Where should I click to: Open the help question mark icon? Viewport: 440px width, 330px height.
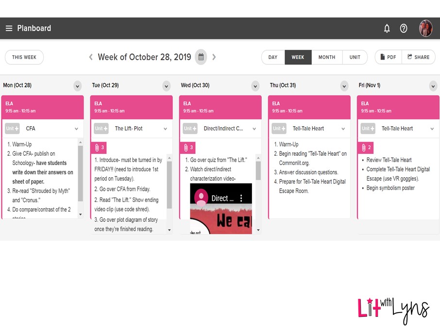click(404, 28)
